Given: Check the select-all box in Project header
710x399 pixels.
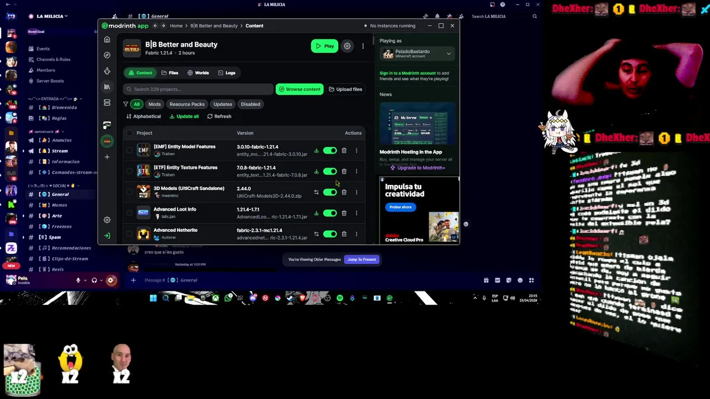Looking at the screenshot, I should click(x=129, y=133).
